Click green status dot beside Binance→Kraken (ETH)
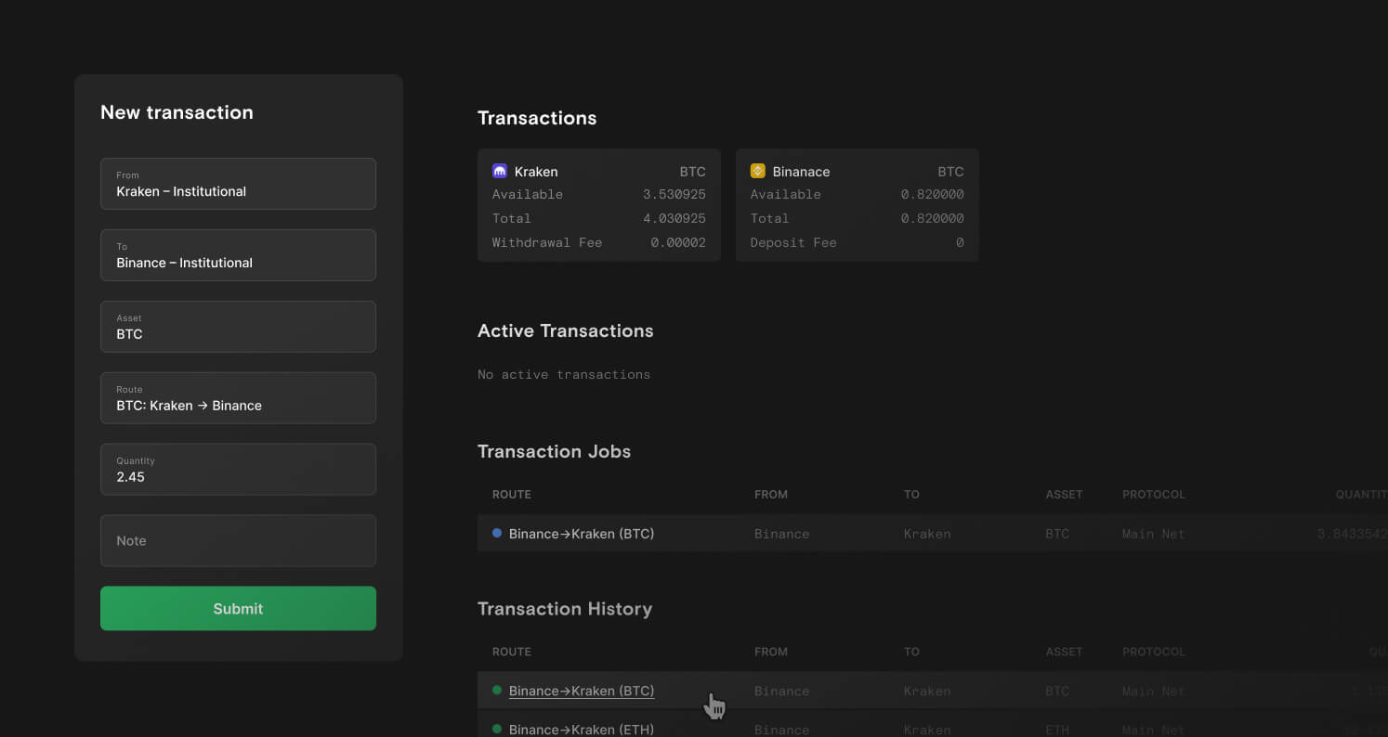 pos(497,729)
